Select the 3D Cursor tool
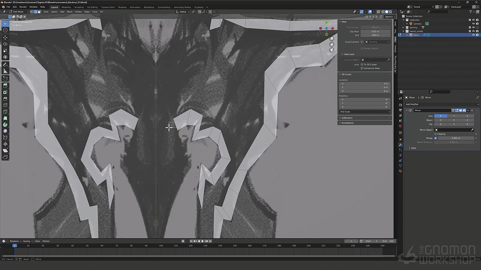Screen dimensions: 481x270 (5, 30)
